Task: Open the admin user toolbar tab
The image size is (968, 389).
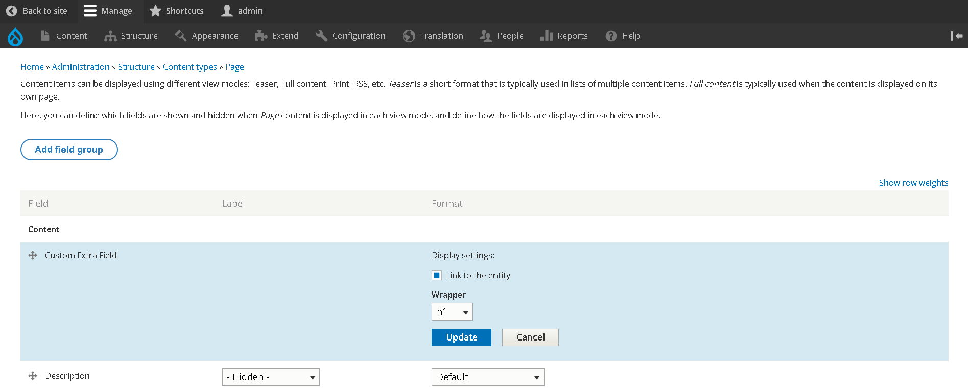Action: point(242,11)
